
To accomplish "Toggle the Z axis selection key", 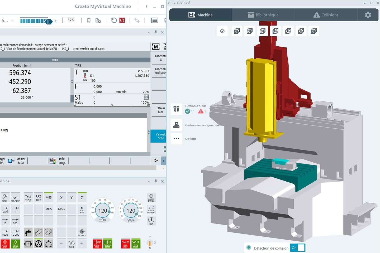I will [x=82, y=198].
